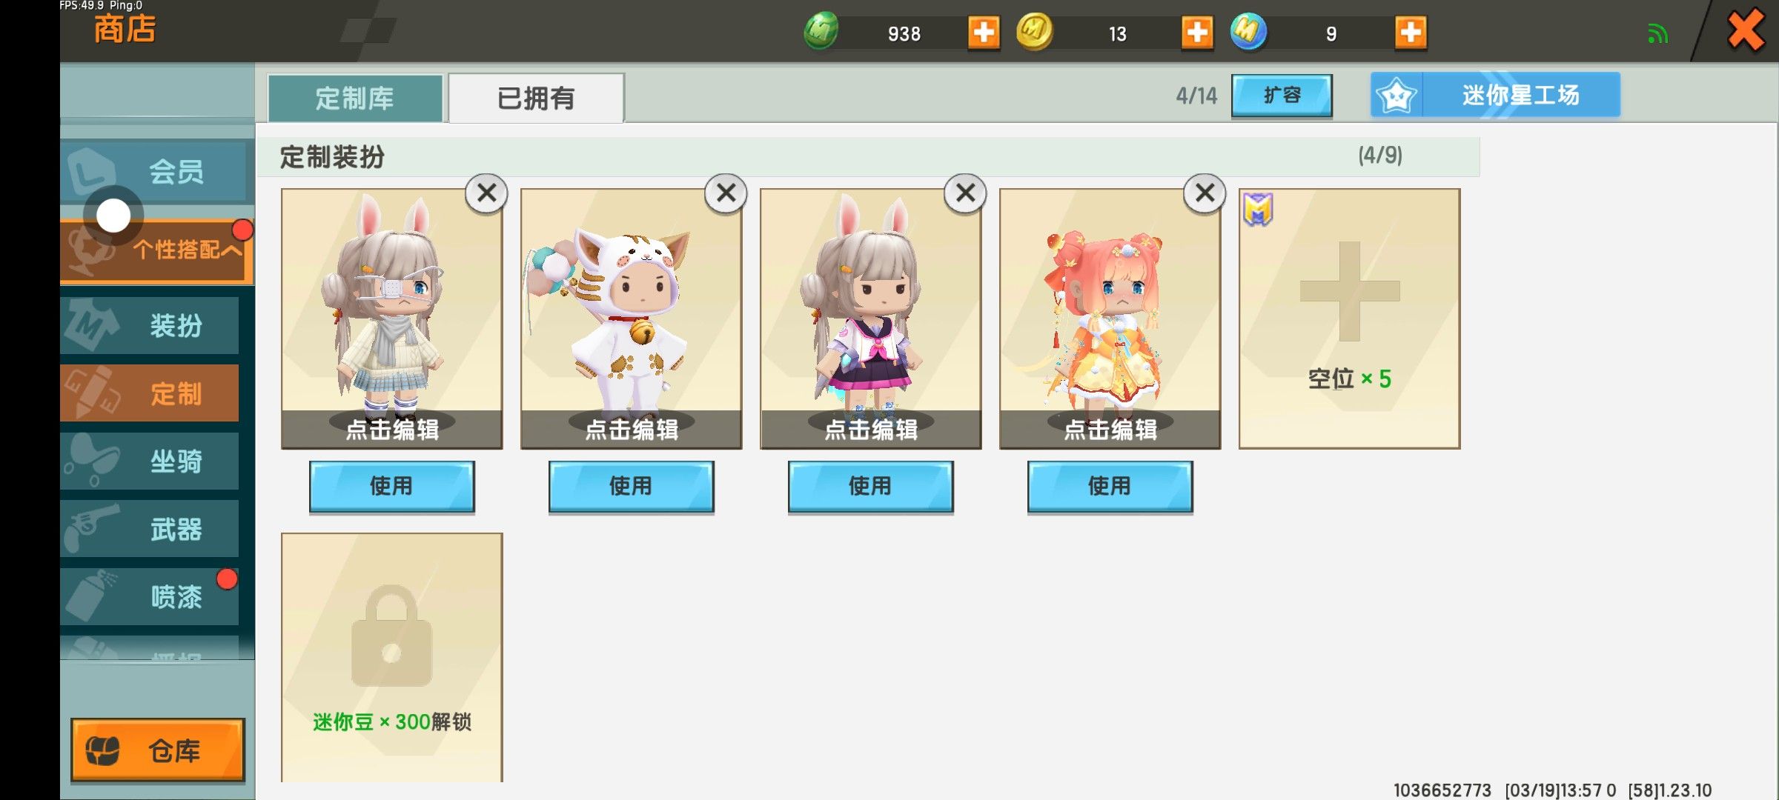
Task: Delete the white cat costume outfit slot
Action: tap(726, 193)
